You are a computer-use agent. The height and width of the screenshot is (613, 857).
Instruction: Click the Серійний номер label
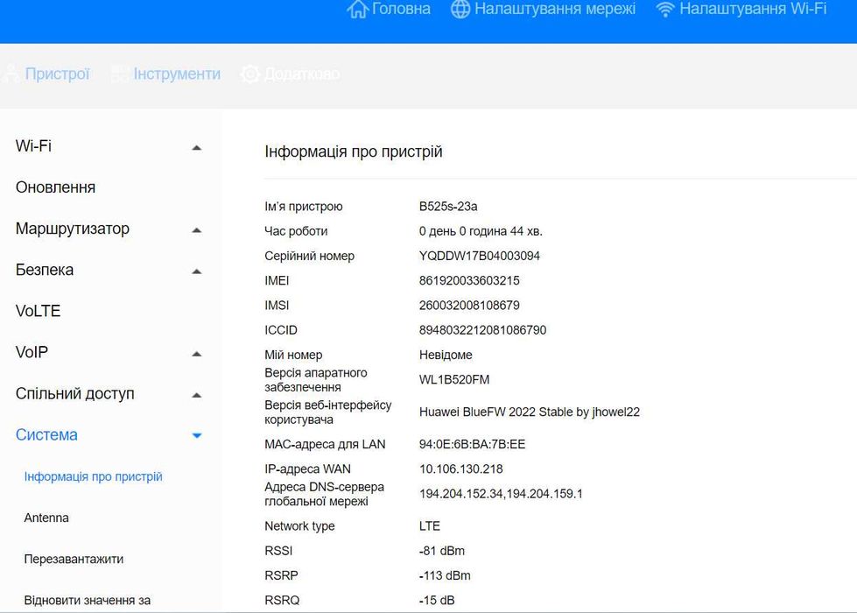(x=309, y=256)
